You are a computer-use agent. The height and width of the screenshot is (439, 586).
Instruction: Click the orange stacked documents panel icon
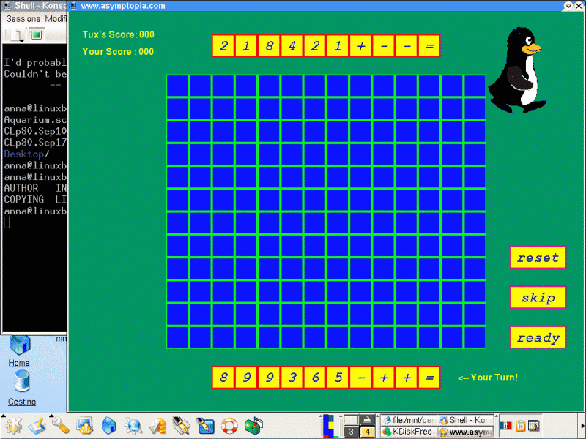pyautogui.click(x=157, y=426)
